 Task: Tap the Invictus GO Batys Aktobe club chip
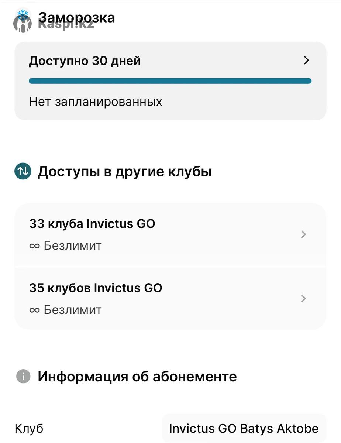click(x=244, y=429)
